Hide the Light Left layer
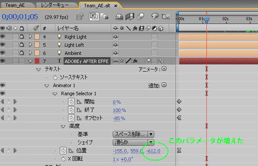This screenshot has width=258, height=166. pyautogui.click(x=3, y=45)
